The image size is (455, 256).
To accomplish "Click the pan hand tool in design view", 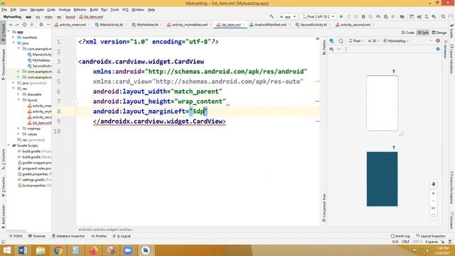I will [x=433, y=184].
